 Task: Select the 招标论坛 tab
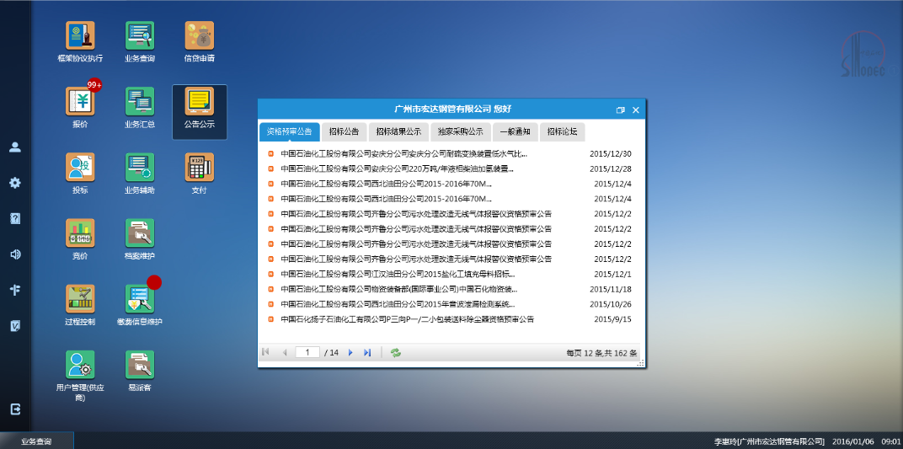(562, 132)
